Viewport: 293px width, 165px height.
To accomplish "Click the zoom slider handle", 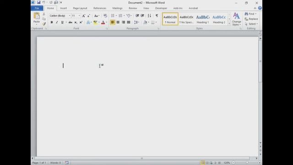I will click(x=247, y=163).
